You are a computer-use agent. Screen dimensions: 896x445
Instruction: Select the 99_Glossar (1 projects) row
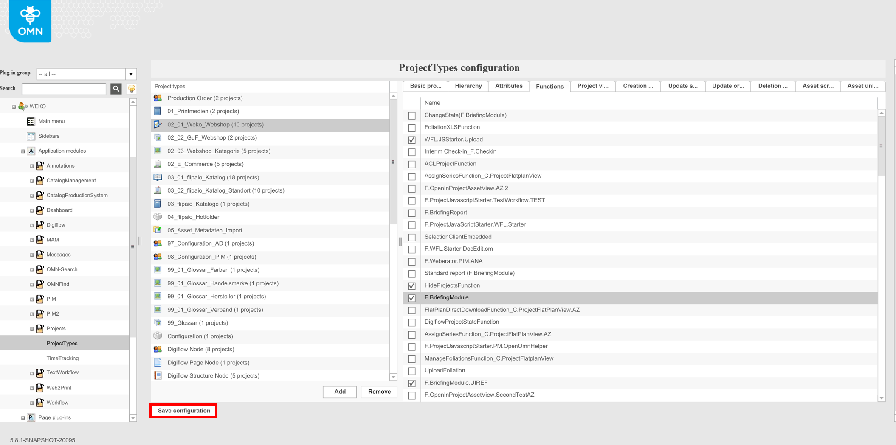[270, 323]
